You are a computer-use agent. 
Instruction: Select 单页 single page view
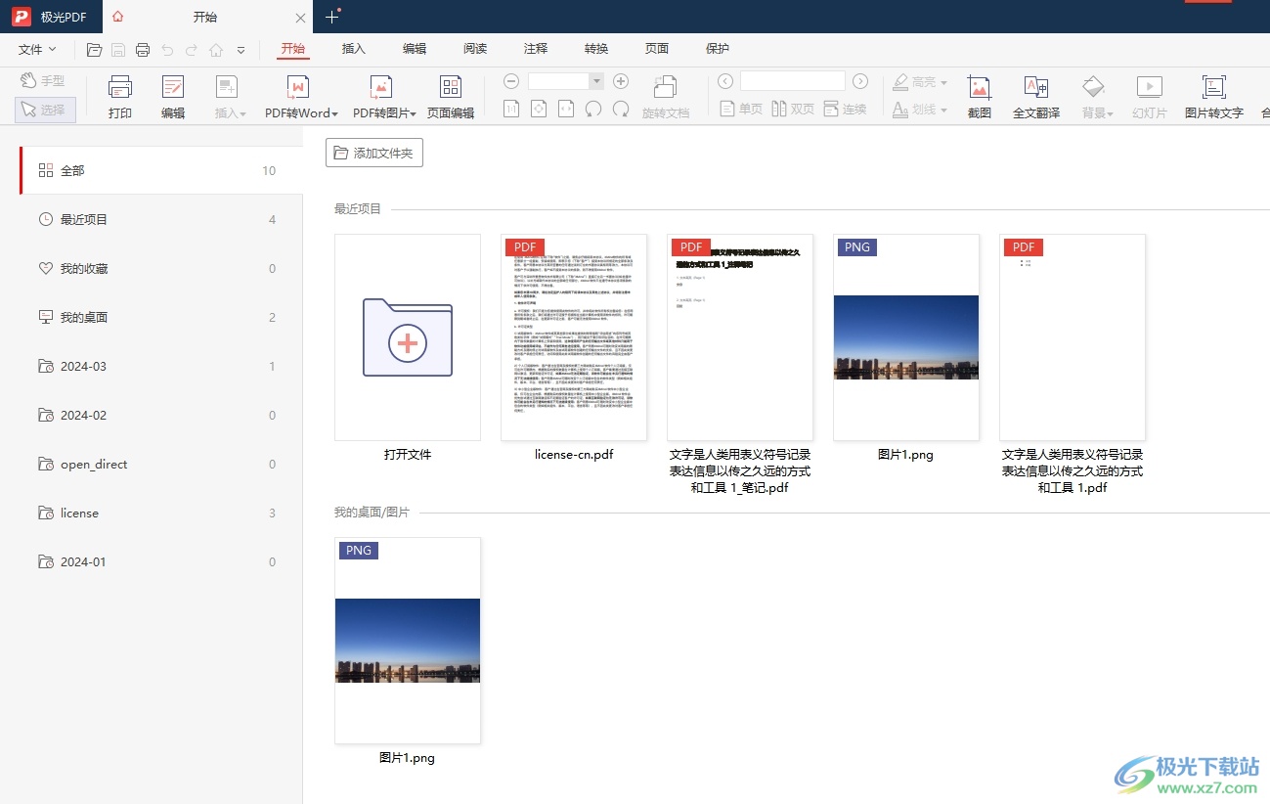tap(741, 109)
